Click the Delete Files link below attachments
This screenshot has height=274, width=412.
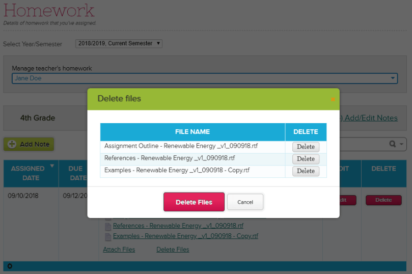[173, 250]
